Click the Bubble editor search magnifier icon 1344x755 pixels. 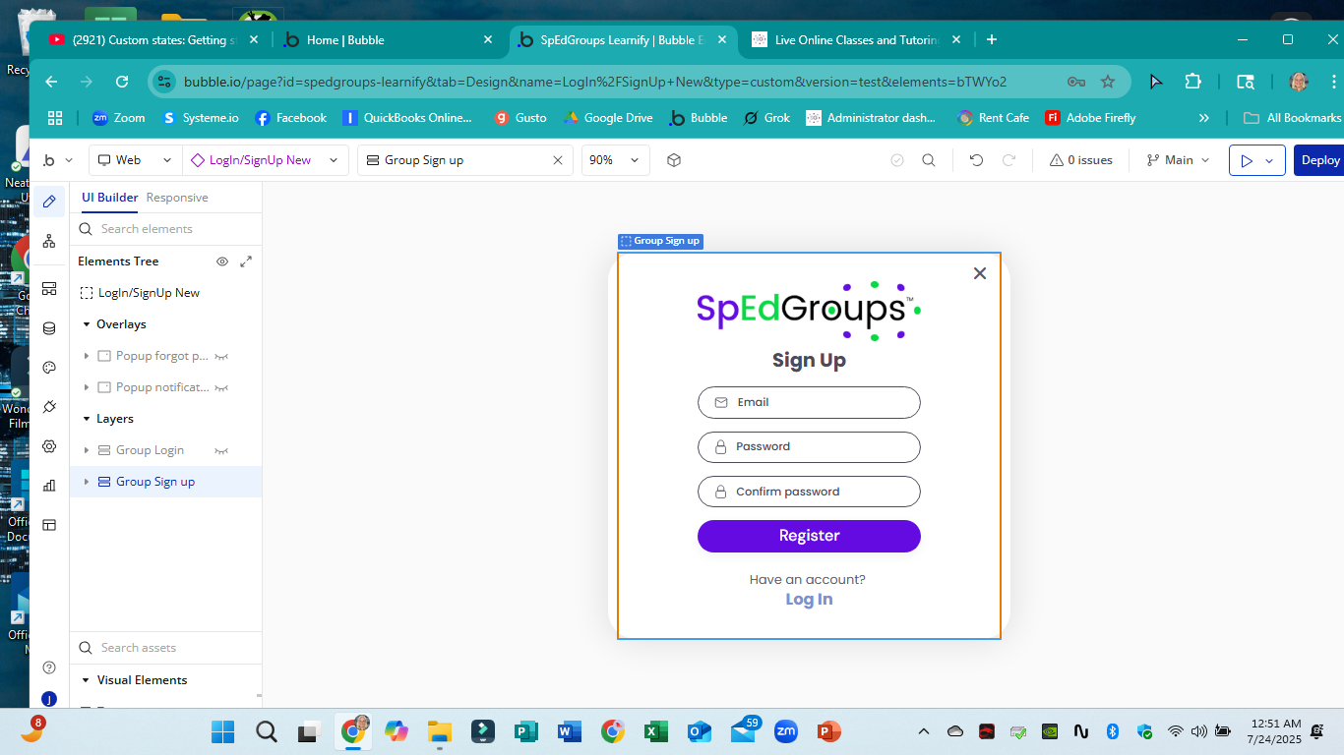928,160
